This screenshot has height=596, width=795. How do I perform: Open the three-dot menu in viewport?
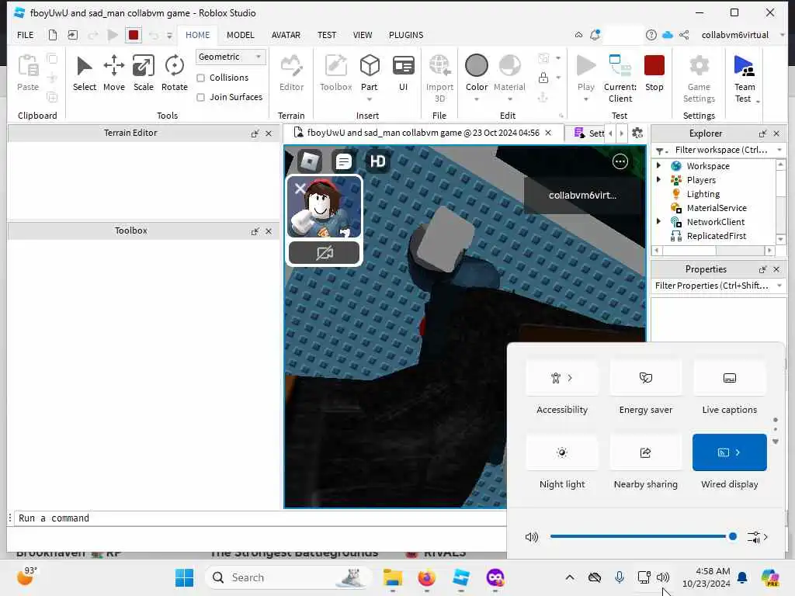coord(620,161)
